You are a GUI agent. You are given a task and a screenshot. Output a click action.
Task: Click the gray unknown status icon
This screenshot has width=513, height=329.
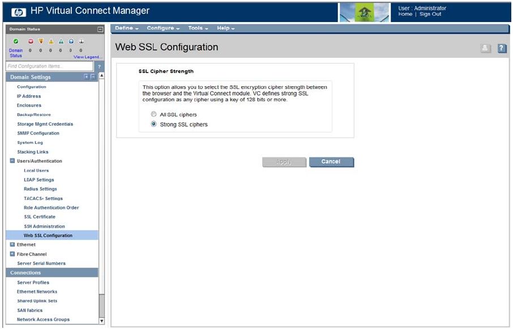81,41
